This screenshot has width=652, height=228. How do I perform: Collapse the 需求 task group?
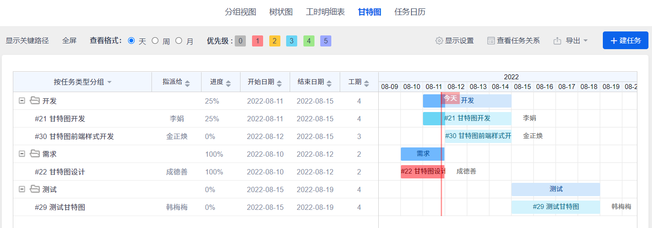point(22,154)
